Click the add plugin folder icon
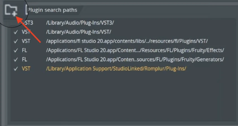The image size is (238, 126). click(x=11, y=10)
